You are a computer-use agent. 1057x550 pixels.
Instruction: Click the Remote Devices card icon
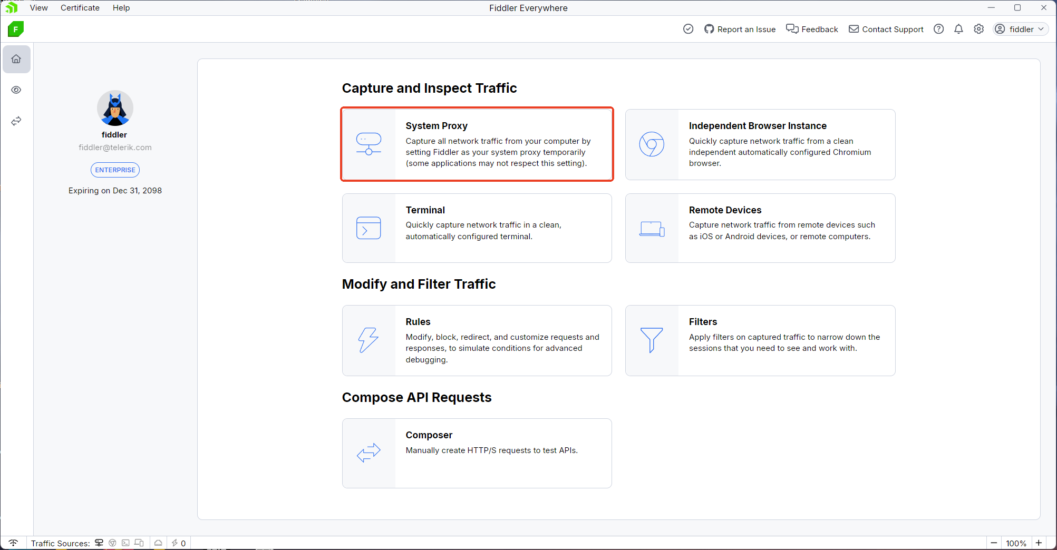click(652, 229)
